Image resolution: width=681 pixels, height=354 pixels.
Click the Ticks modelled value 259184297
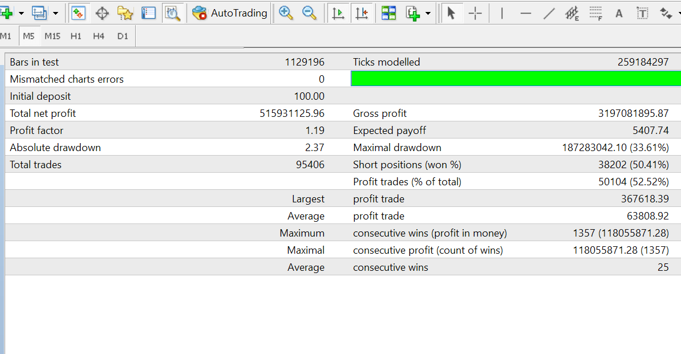point(643,62)
